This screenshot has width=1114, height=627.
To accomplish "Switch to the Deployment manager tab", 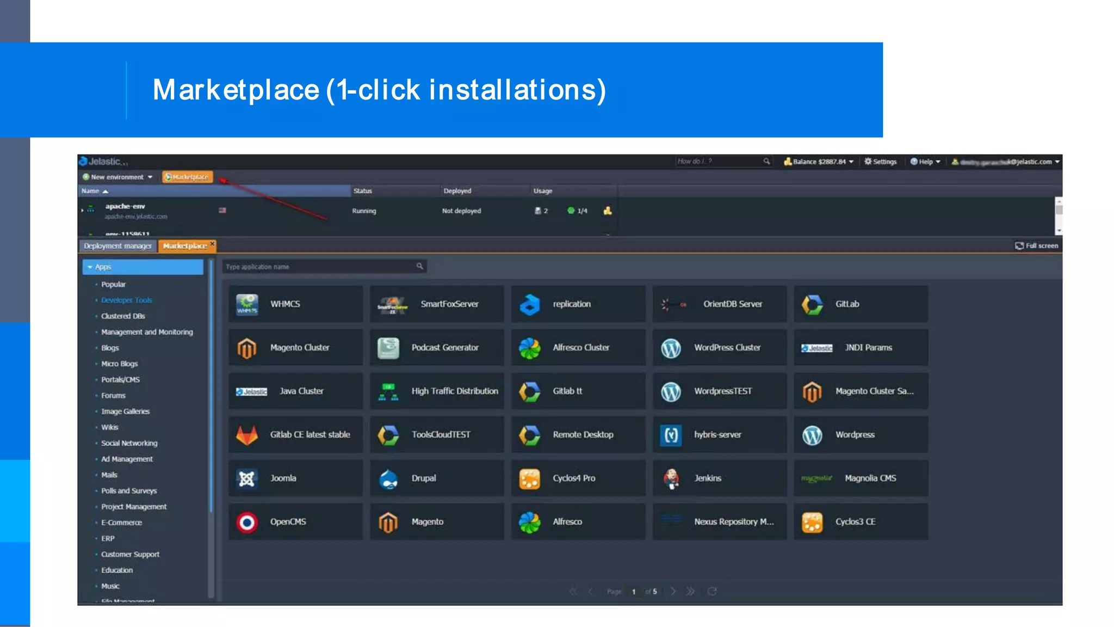I will pos(117,246).
